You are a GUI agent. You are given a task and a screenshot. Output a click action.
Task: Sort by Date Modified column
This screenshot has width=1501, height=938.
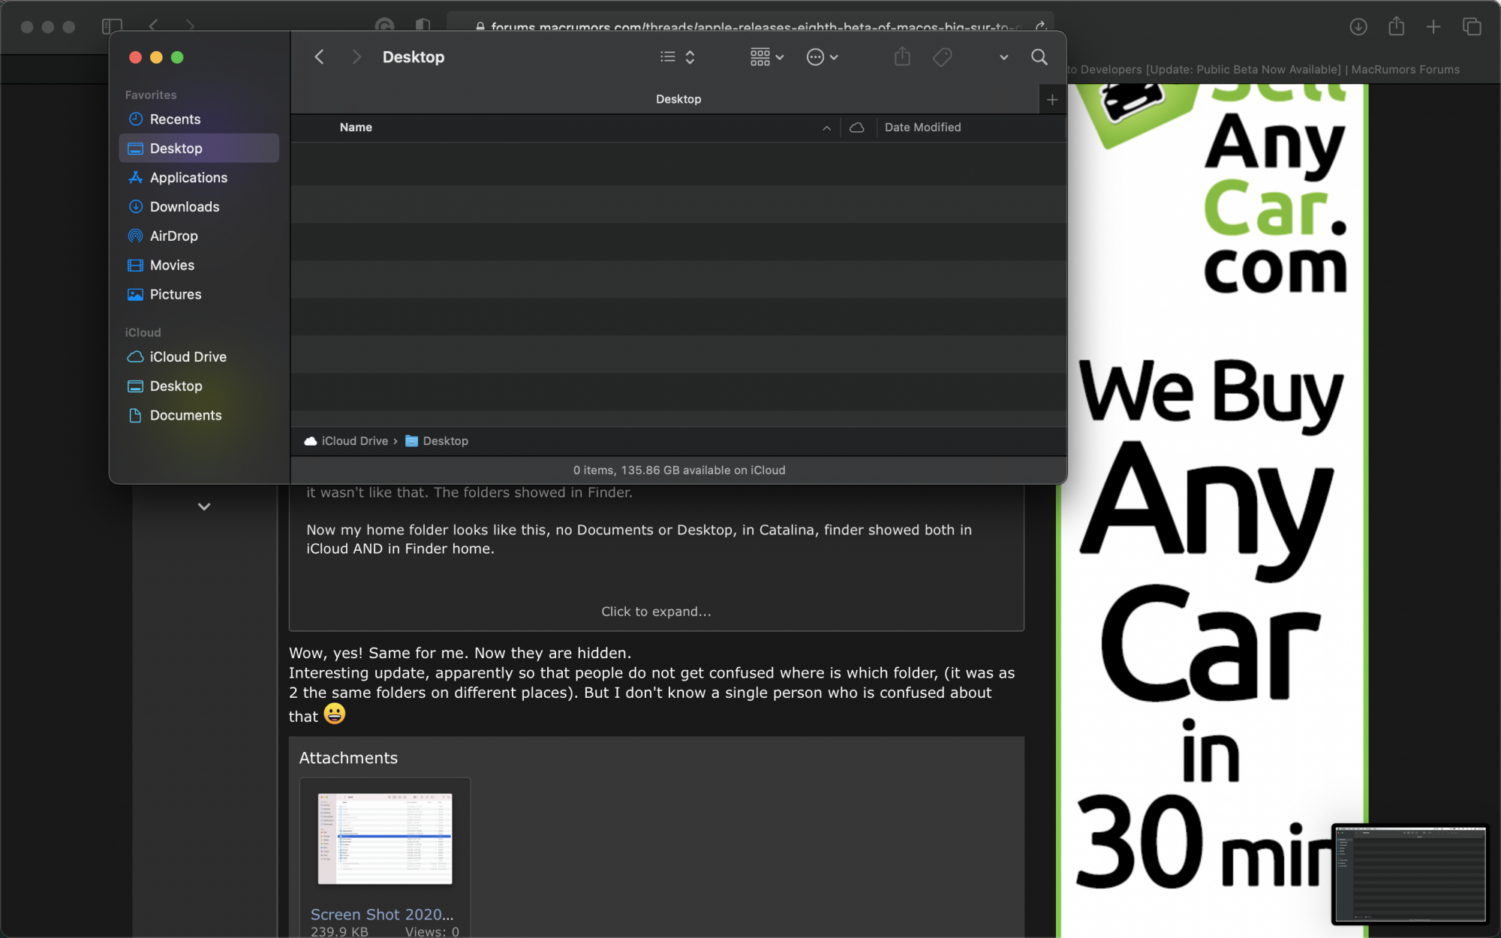922,128
